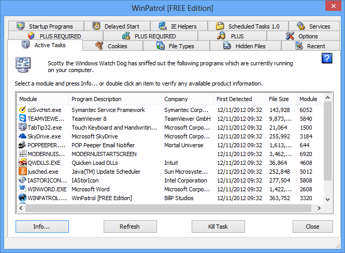Click the Close button

(313, 227)
